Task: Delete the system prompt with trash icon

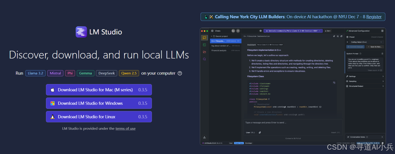Action: pos(382,54)
